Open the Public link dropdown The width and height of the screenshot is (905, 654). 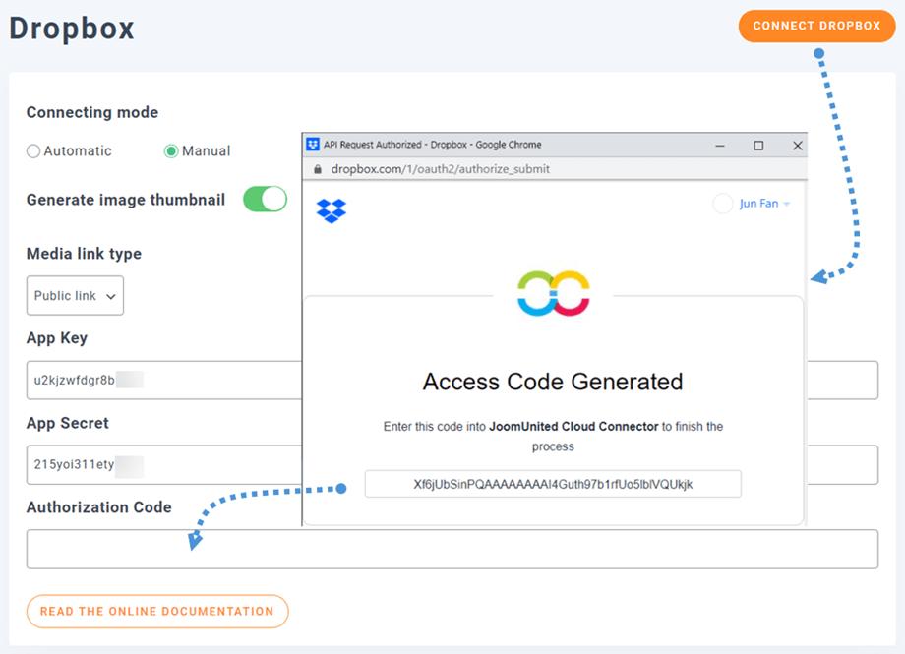click(75, 296)
